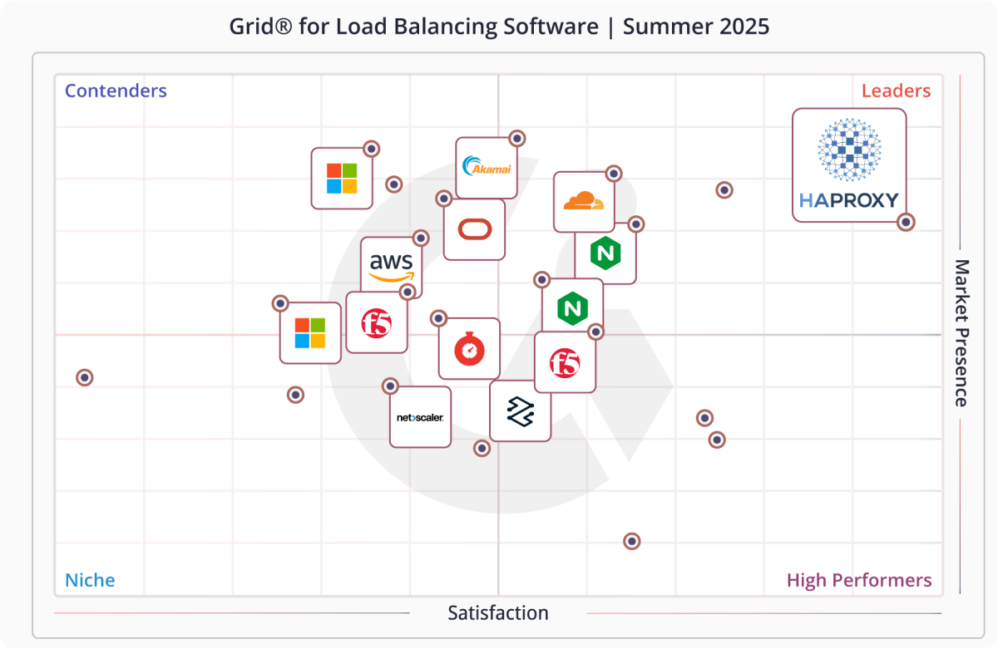
Task: Click the Satisfaction axis label
Action: (498, 613)
